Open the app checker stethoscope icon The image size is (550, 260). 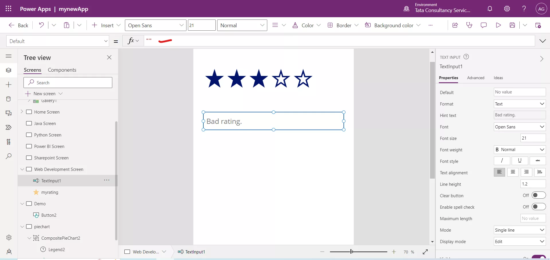pos(469,25)
